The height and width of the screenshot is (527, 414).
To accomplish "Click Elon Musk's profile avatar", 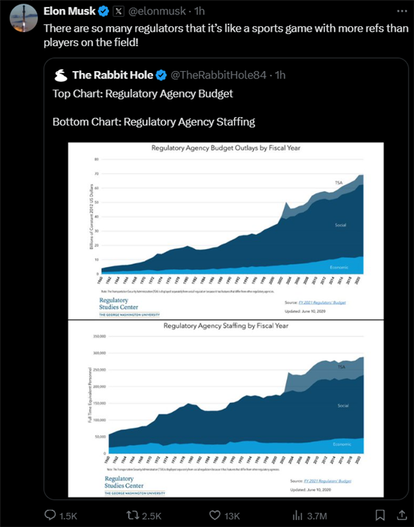I will pos(21,18).
